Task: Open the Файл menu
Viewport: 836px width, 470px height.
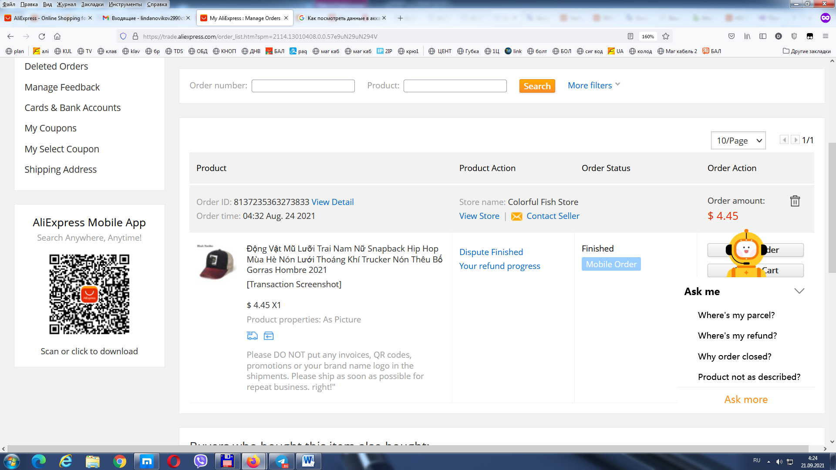Action: [9, 4]
